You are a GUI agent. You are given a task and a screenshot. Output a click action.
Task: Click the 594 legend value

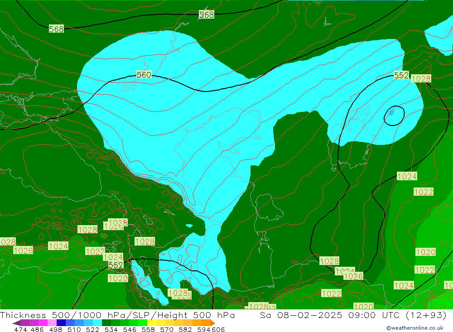204,329
